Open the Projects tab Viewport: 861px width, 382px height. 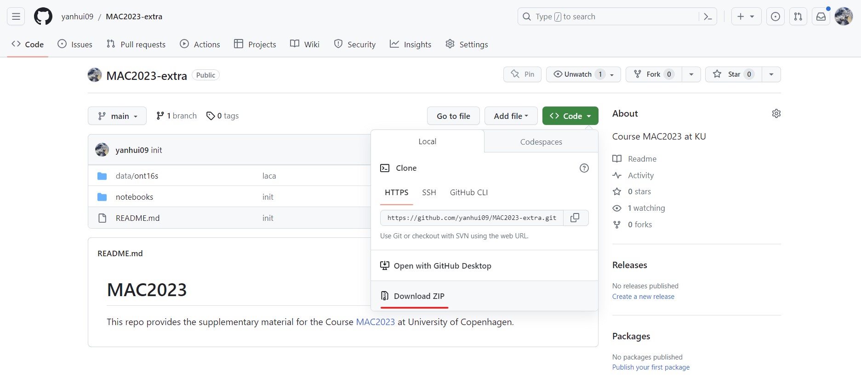[x=255, y=44]
